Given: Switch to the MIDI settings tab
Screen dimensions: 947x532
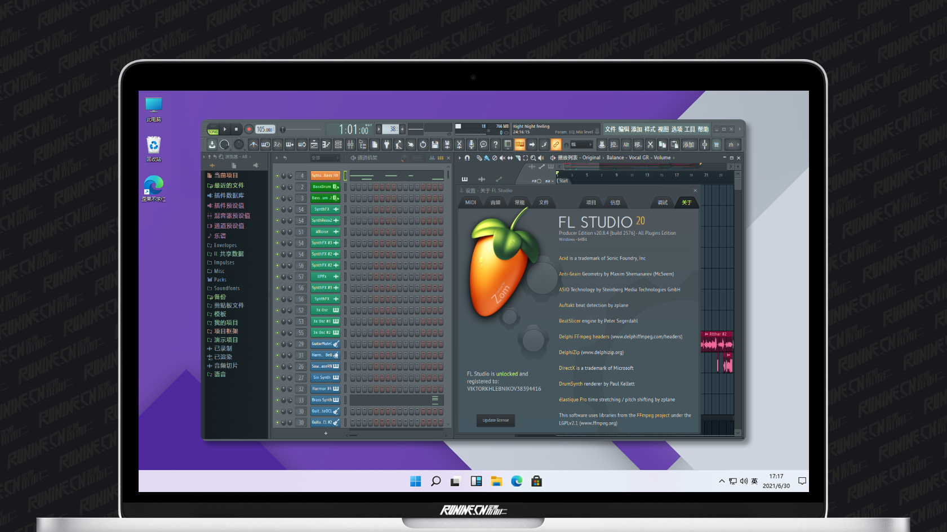Looking at the screenshot, I should (471, 203).
